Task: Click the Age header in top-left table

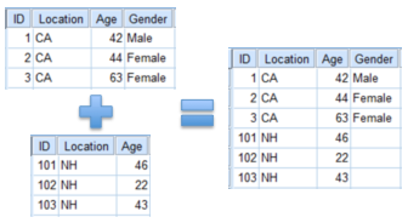Action: click(x=106, y=19)
